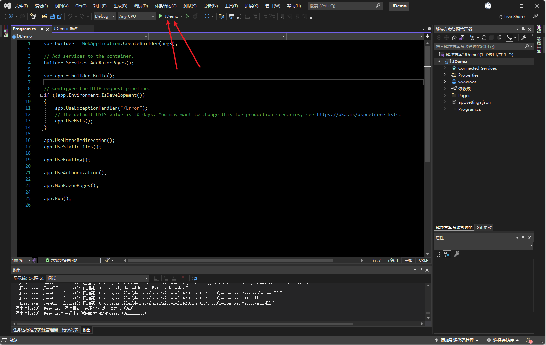Clear all output with the clear icon
This screenshot has height=345, width=546.
click(x=184, y=278)
